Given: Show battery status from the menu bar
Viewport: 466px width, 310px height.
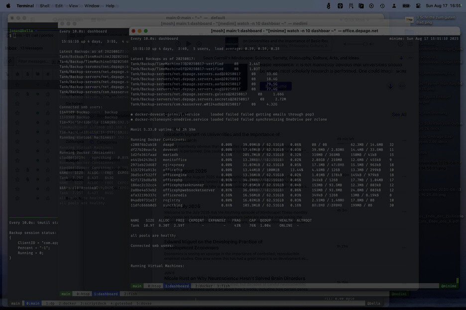Looking at the screenshot, I should coord(406,5).
